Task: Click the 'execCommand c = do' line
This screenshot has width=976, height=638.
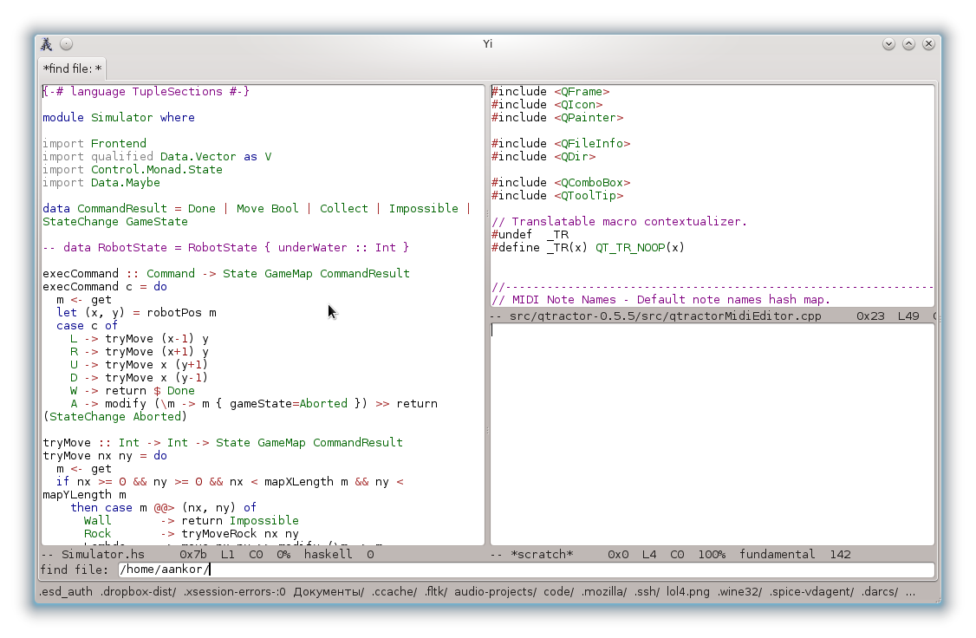Action: (105, 287)
